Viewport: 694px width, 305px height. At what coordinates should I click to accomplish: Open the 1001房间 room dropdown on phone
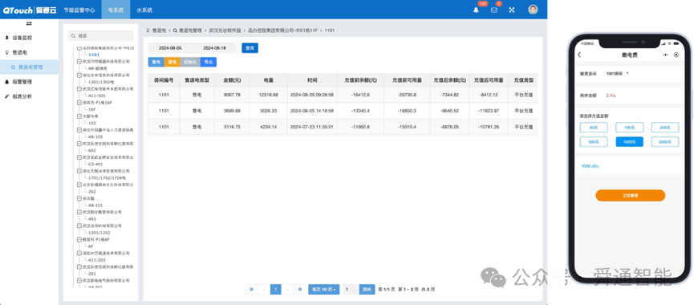618,73
